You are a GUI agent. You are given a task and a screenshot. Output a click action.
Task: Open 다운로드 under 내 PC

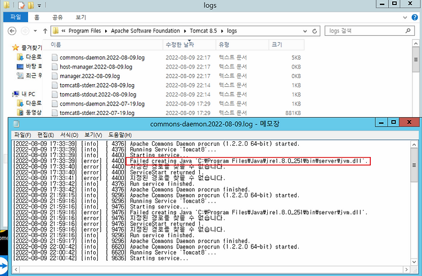29,103
